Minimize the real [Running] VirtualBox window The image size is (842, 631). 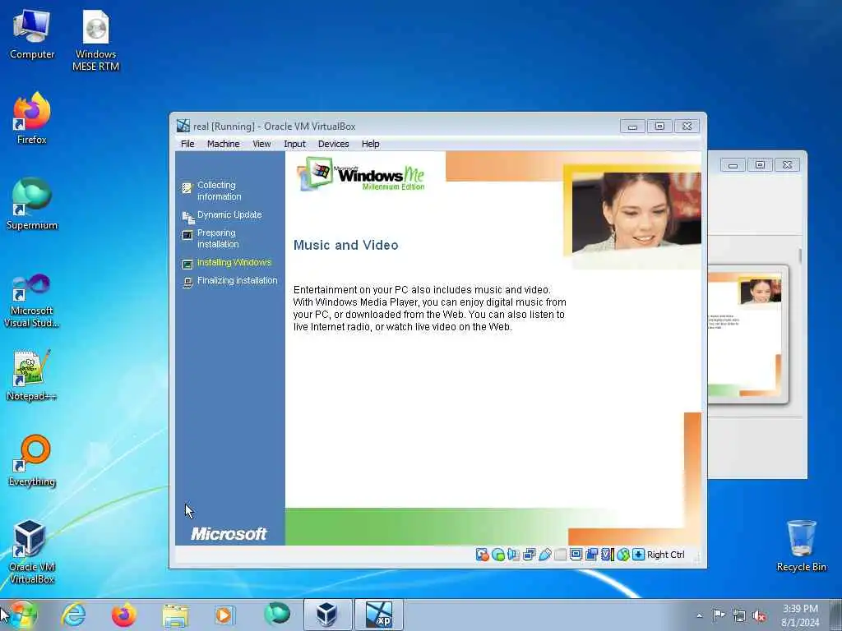coord(632,126)
